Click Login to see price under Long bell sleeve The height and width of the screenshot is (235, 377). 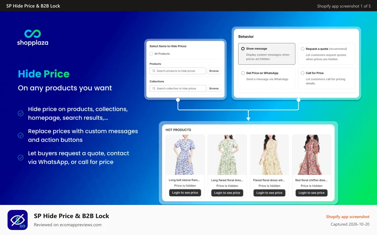point(185,193)
